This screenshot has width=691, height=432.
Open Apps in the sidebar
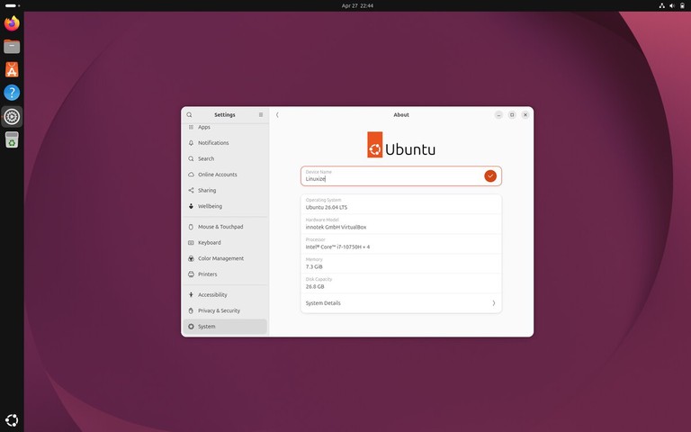click(x=225, y=127)
